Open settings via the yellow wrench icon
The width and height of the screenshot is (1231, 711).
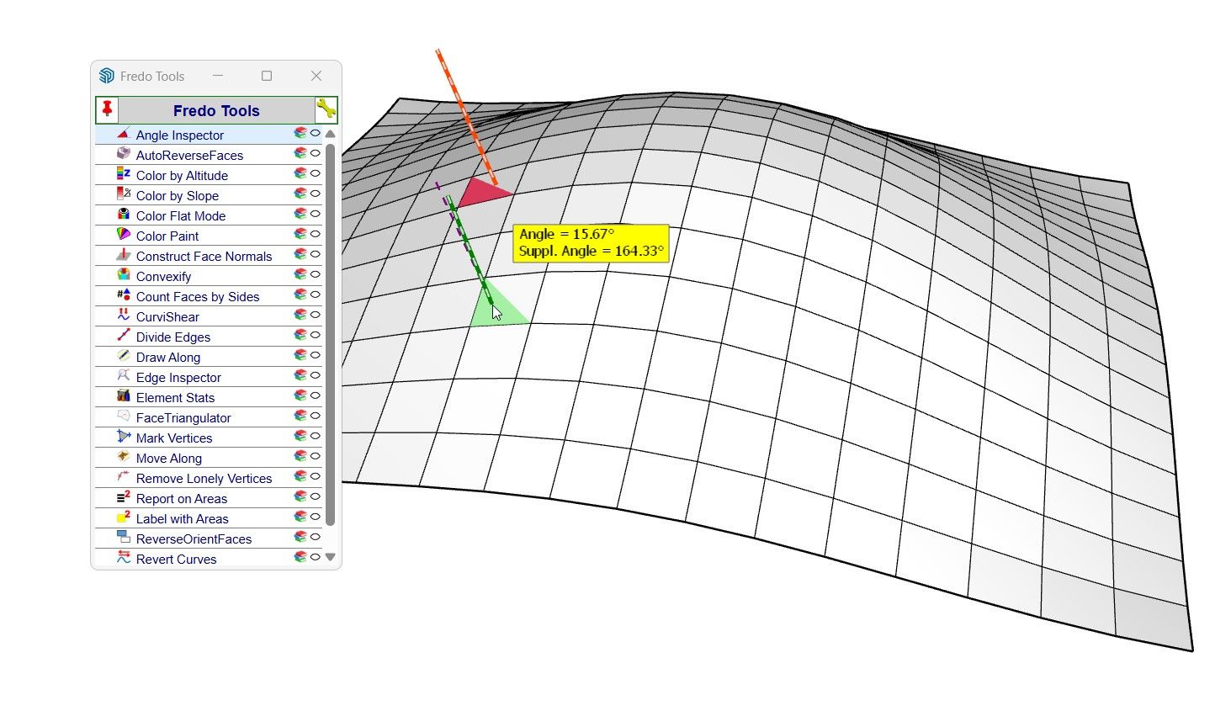click(326, 109)
